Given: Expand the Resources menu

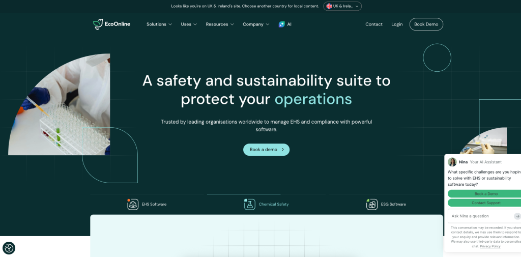Looking at the screenshot, I should pyautogui.click(x=220, y=24).
